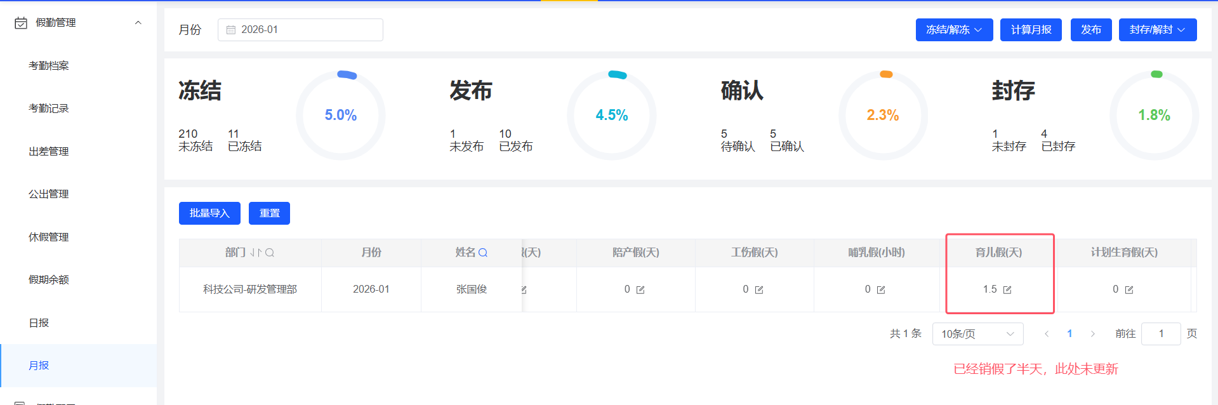Click the 批量导入 button
This screenshot has width=1218, height=405.
pyautogui.click(x=209, y=213)
